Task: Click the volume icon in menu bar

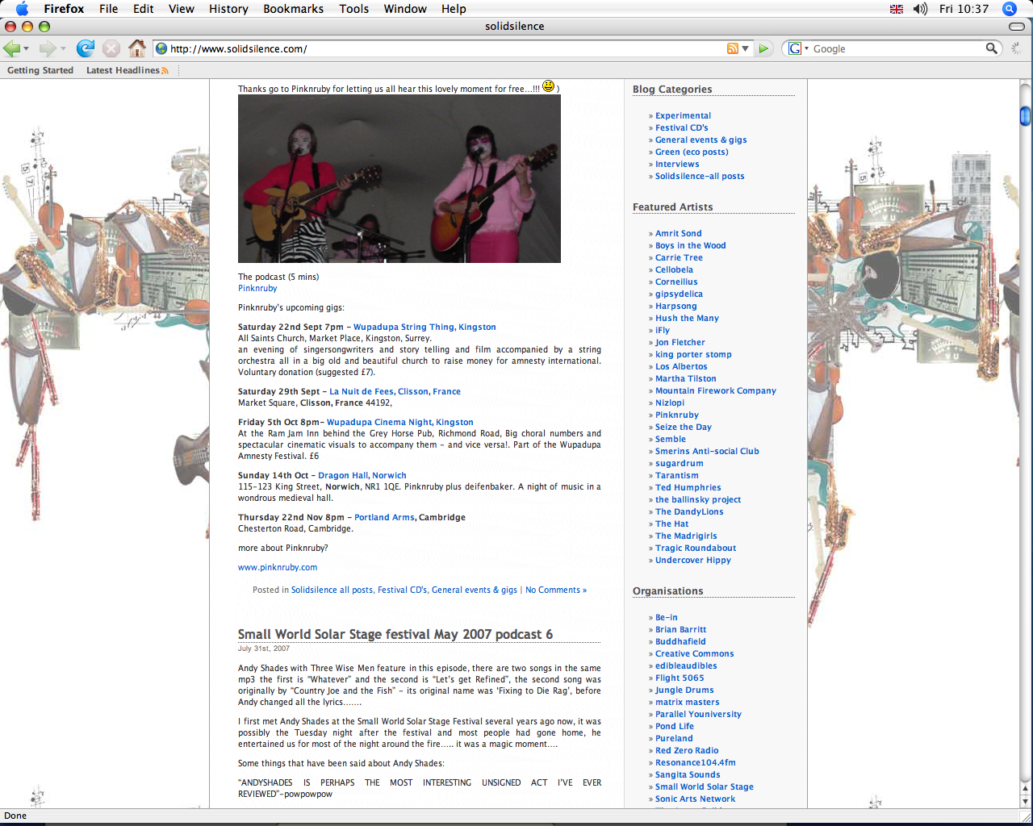Action: tap(920, 9)
